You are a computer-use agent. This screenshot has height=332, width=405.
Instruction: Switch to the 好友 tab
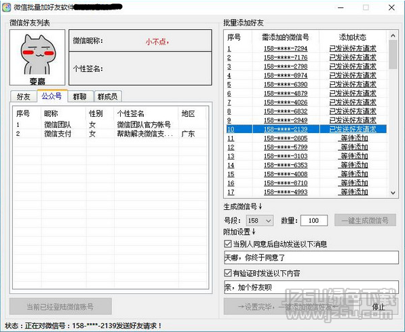point(24,96)
